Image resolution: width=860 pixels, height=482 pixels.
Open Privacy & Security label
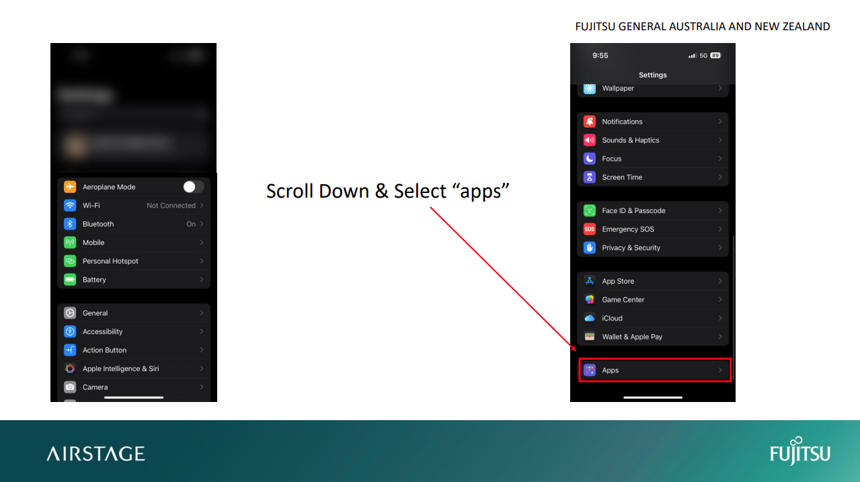(631, 247)
